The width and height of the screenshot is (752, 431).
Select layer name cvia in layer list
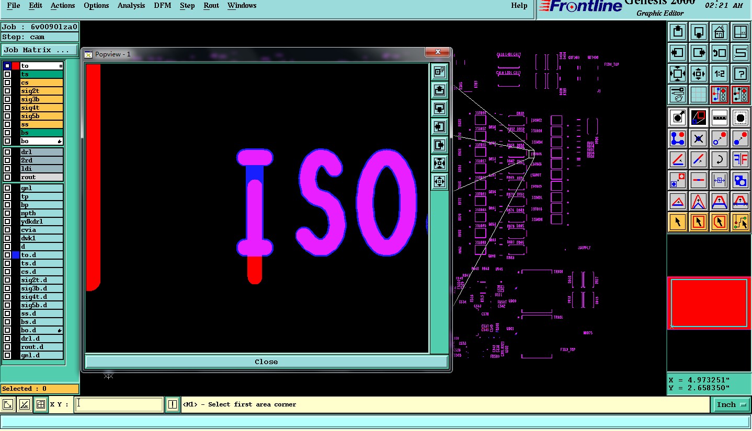pyautogui.click(x=42, y=230)
